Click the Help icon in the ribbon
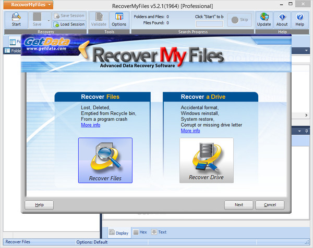 [x=299, y=20]
